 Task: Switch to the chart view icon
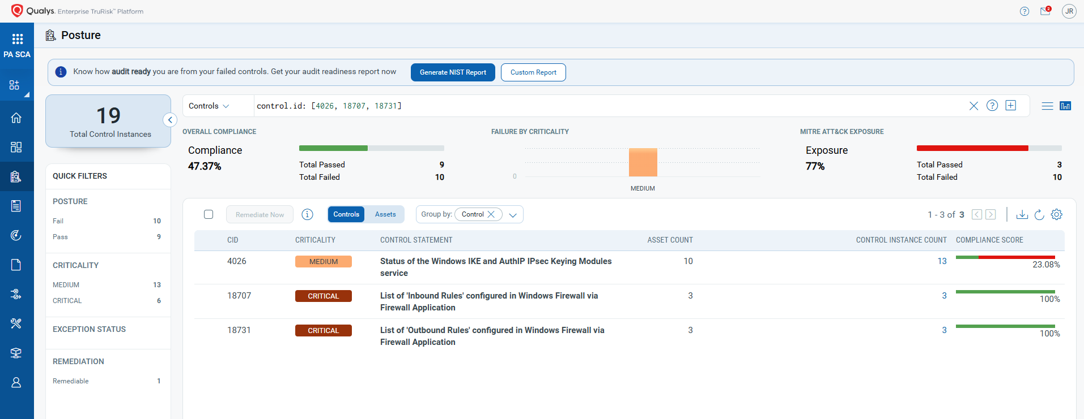click(1065, 106)
